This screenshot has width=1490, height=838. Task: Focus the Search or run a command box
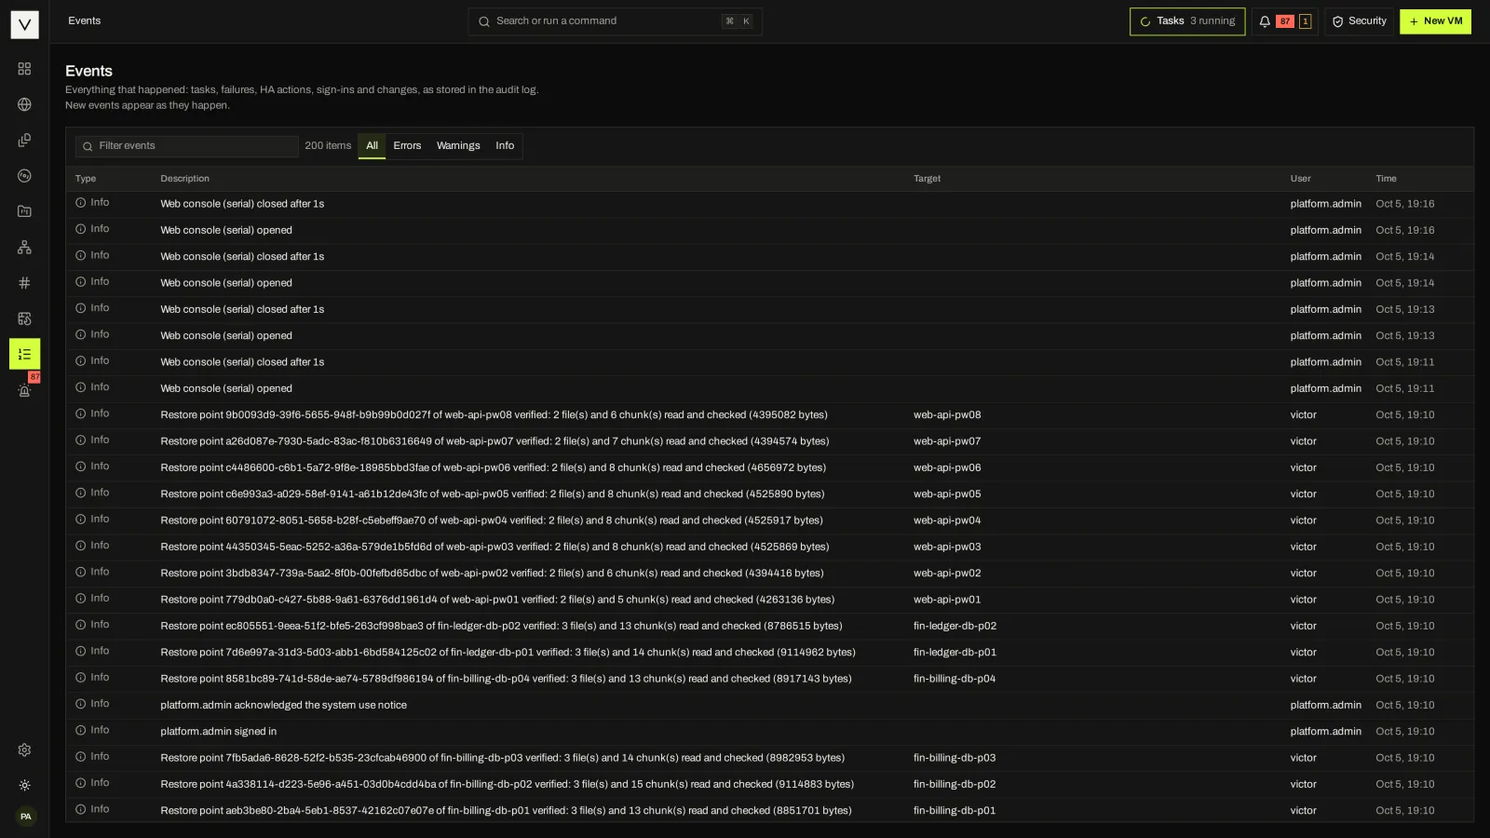point(615,21)
